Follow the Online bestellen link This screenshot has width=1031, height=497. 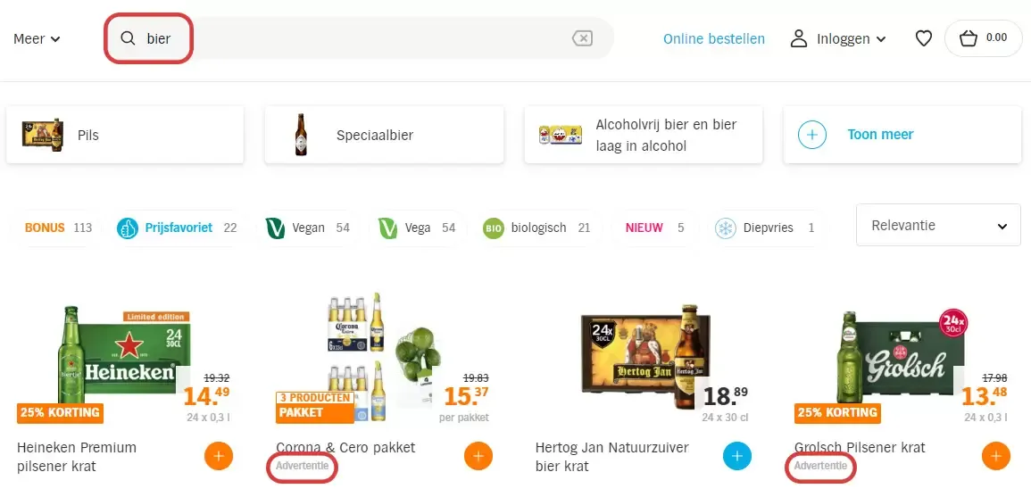714,38
